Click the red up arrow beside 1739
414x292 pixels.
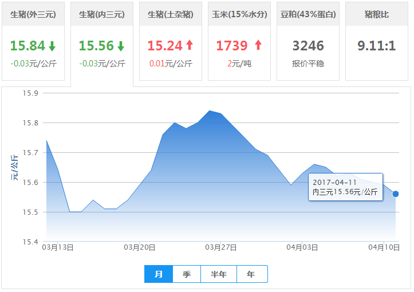(x=258, y=45)
